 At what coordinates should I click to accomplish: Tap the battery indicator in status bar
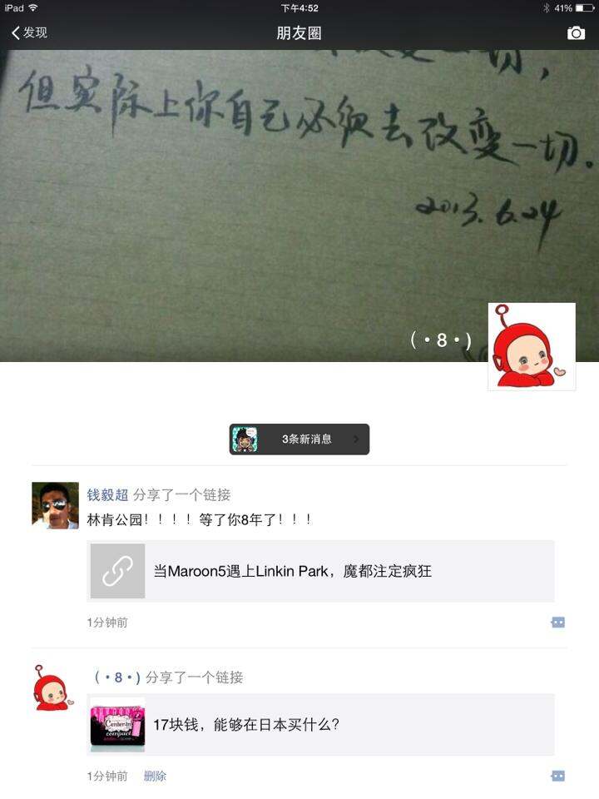click(585, 8)
